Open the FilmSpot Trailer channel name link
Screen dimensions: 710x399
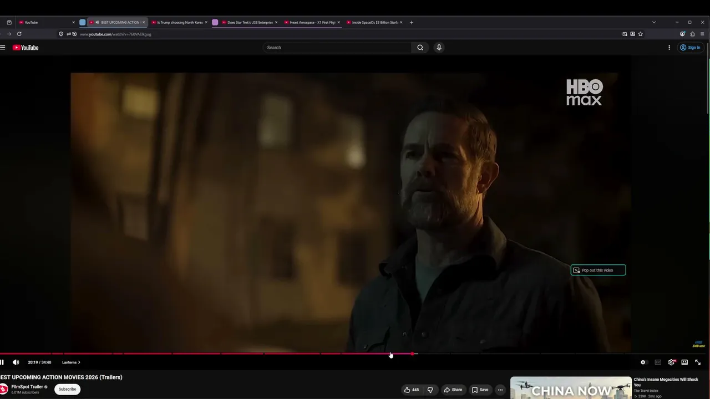pos(27,387)
